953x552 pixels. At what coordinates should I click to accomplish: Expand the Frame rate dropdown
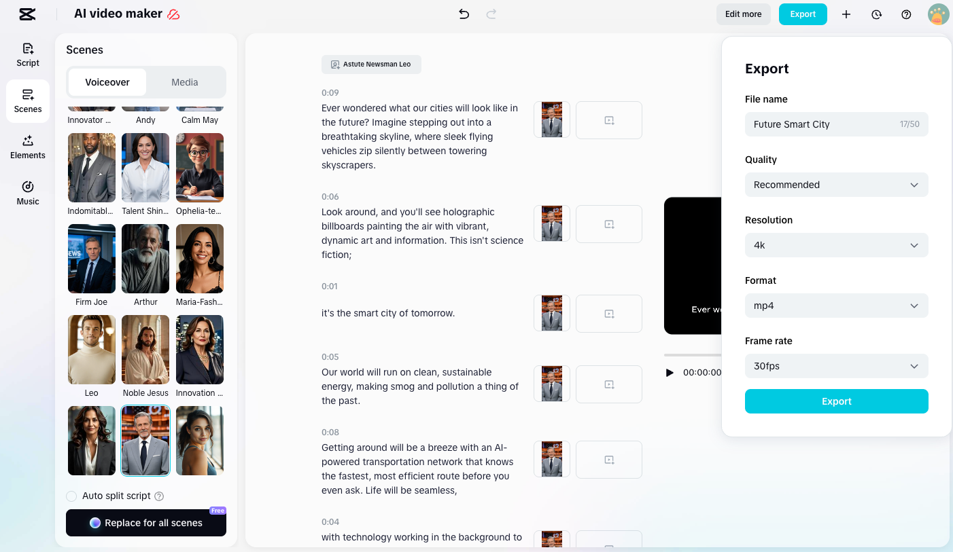point(836,366)
